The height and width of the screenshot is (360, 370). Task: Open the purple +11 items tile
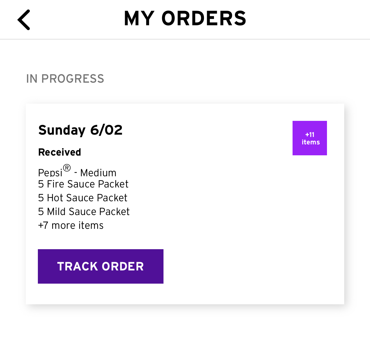coord(309,138)
